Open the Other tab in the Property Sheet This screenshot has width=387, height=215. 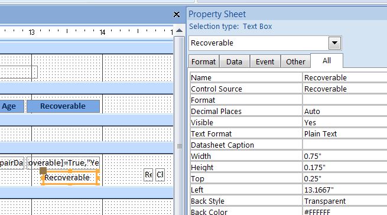(x=295, y=61)
